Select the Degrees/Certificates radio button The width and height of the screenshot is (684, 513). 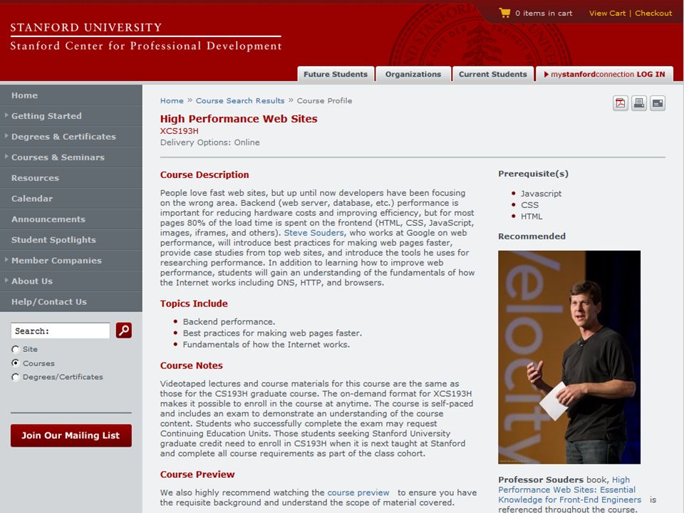pos(16,377)
